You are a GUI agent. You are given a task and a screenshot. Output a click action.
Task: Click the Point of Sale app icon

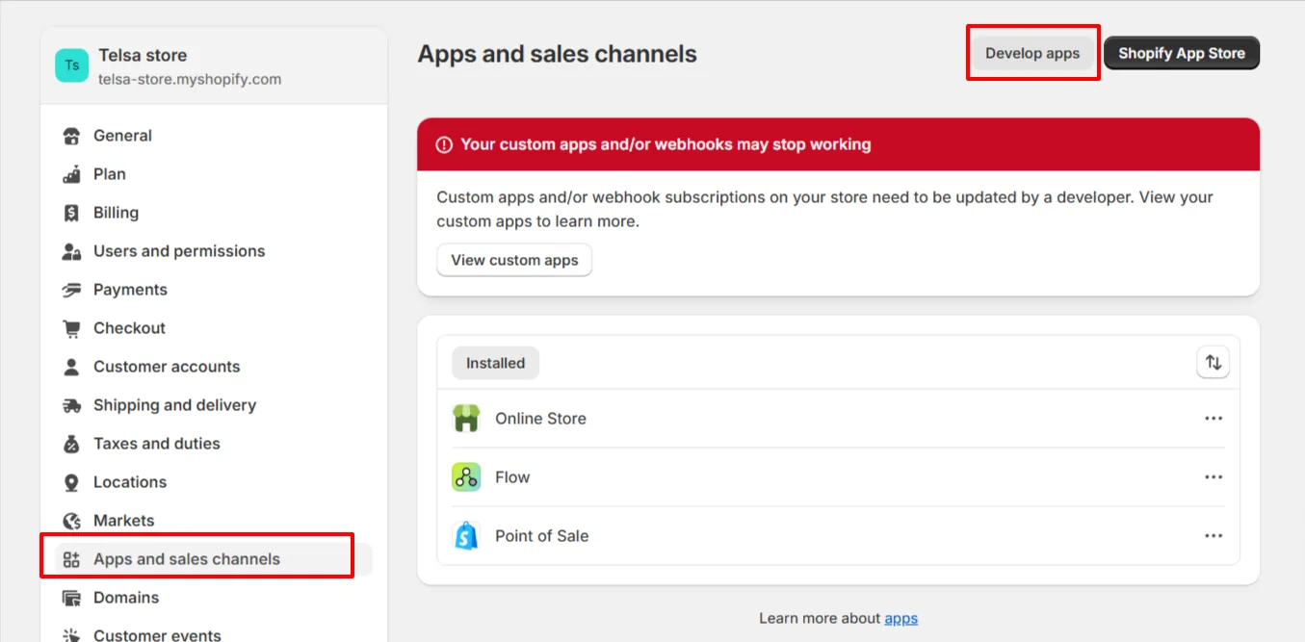pos(466,536)
